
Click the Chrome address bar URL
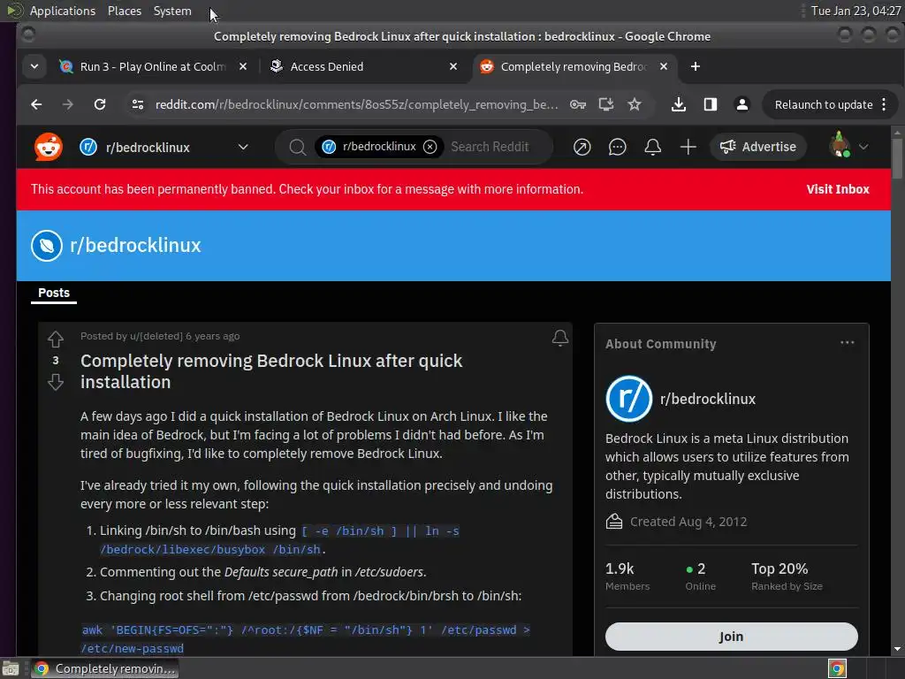356,104
